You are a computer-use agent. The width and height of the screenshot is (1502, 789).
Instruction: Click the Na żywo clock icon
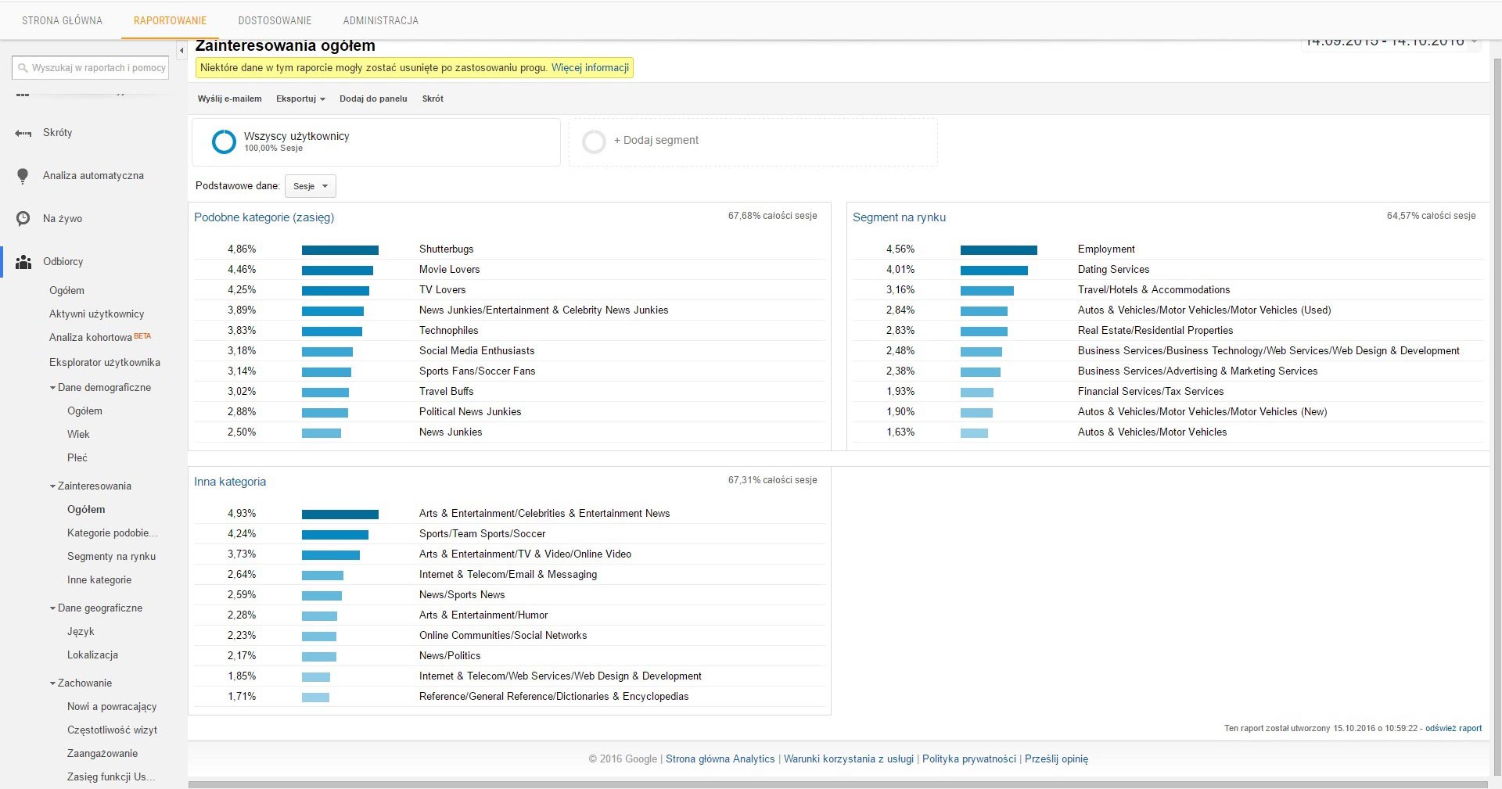point(23,219)
